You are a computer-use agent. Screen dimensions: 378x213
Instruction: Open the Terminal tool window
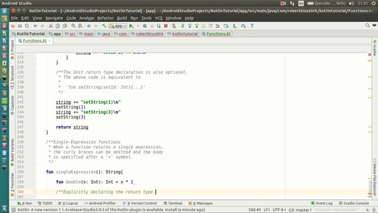(x=173, y=204)
